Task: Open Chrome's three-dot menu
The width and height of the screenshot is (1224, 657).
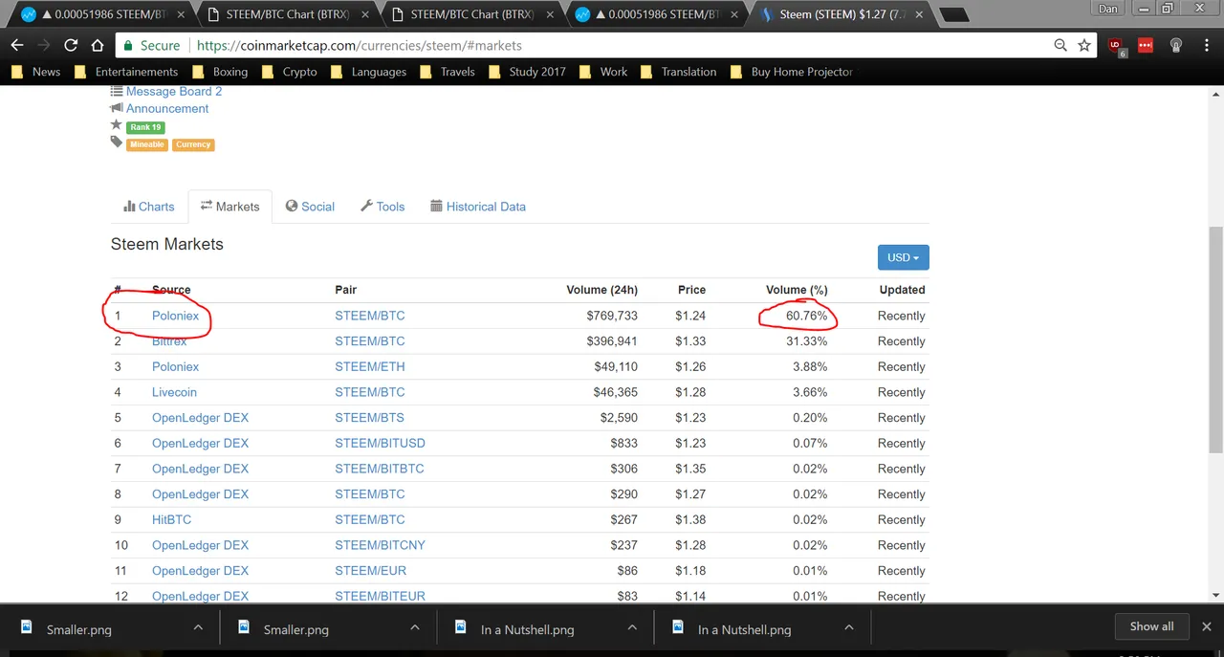Action: coord(1207,45)
